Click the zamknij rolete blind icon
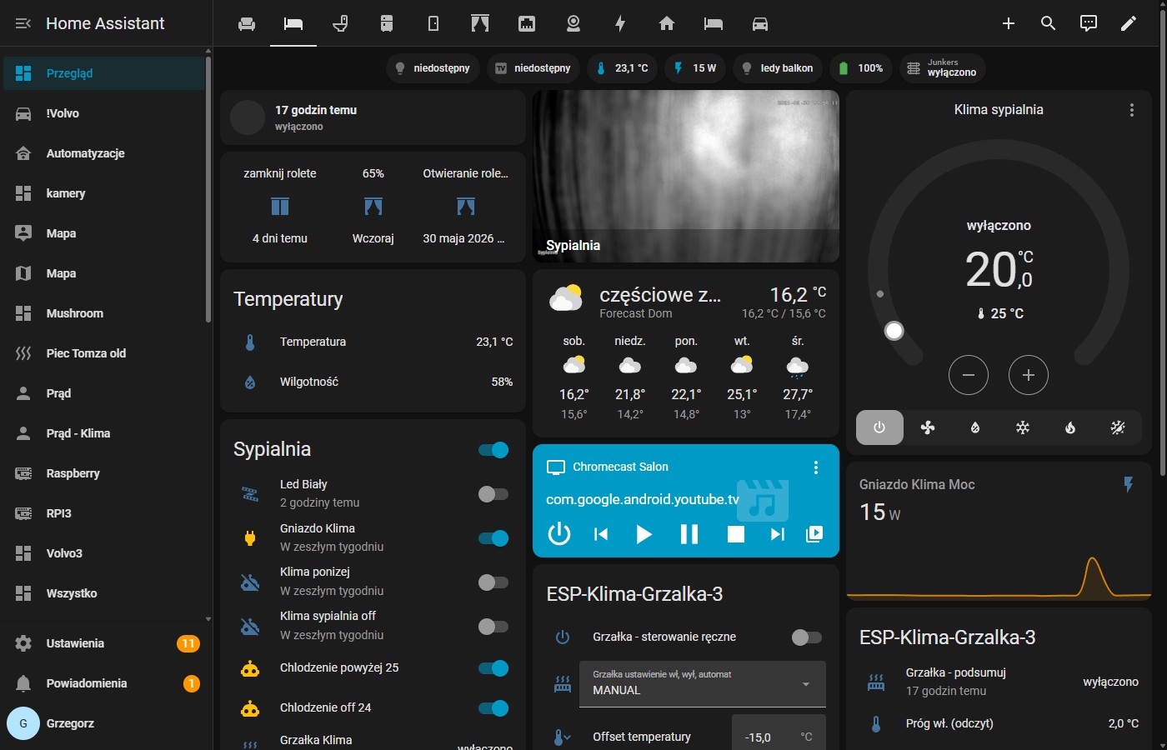Image resolution: width=1167 pixels, height=750 pixels. 280,206
